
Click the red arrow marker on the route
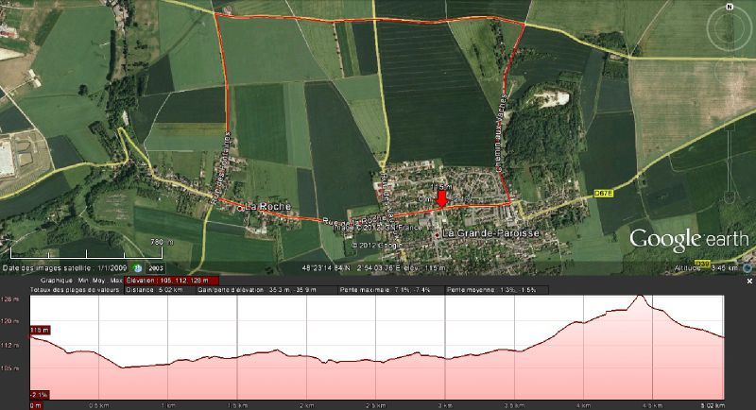point(441,198)
